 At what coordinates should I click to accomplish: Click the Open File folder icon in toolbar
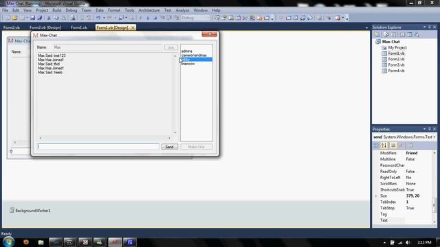pyautogui.click(x=14, y=18)
